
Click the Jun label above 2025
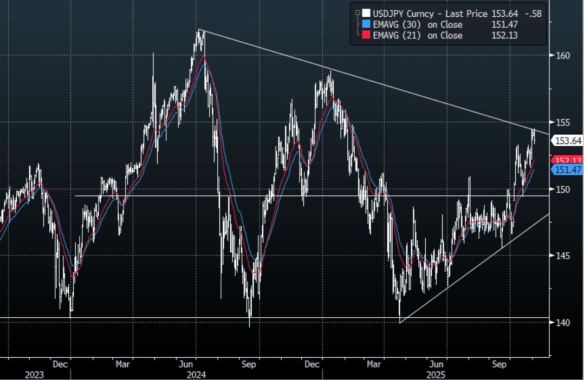coord(436,364)
